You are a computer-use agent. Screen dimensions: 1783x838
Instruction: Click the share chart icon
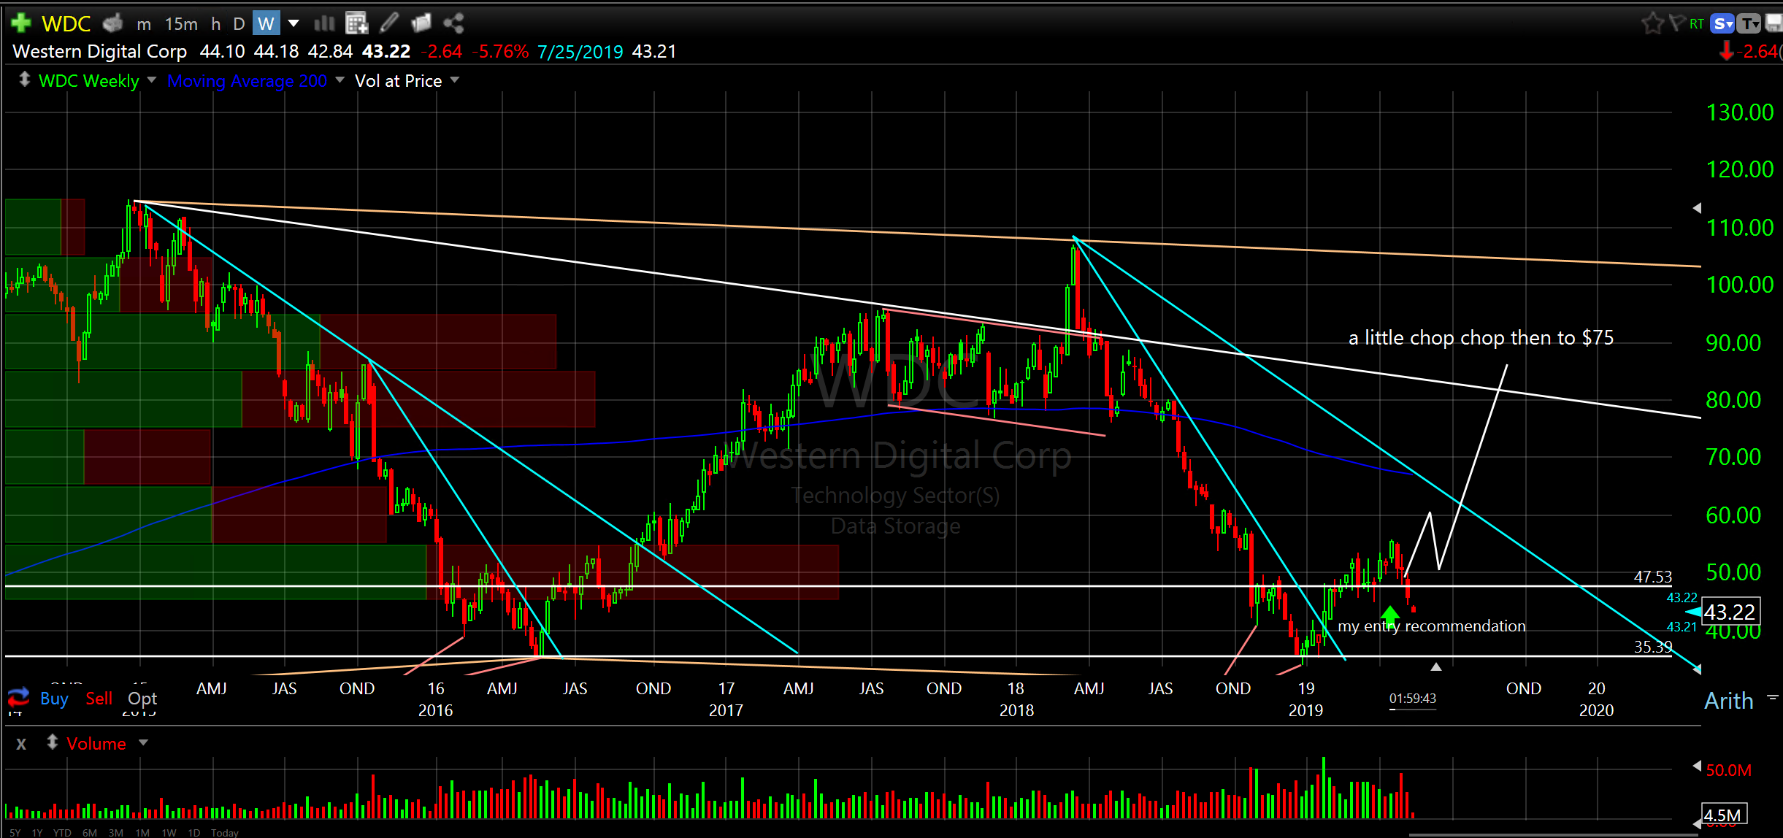tap(453, 23)
